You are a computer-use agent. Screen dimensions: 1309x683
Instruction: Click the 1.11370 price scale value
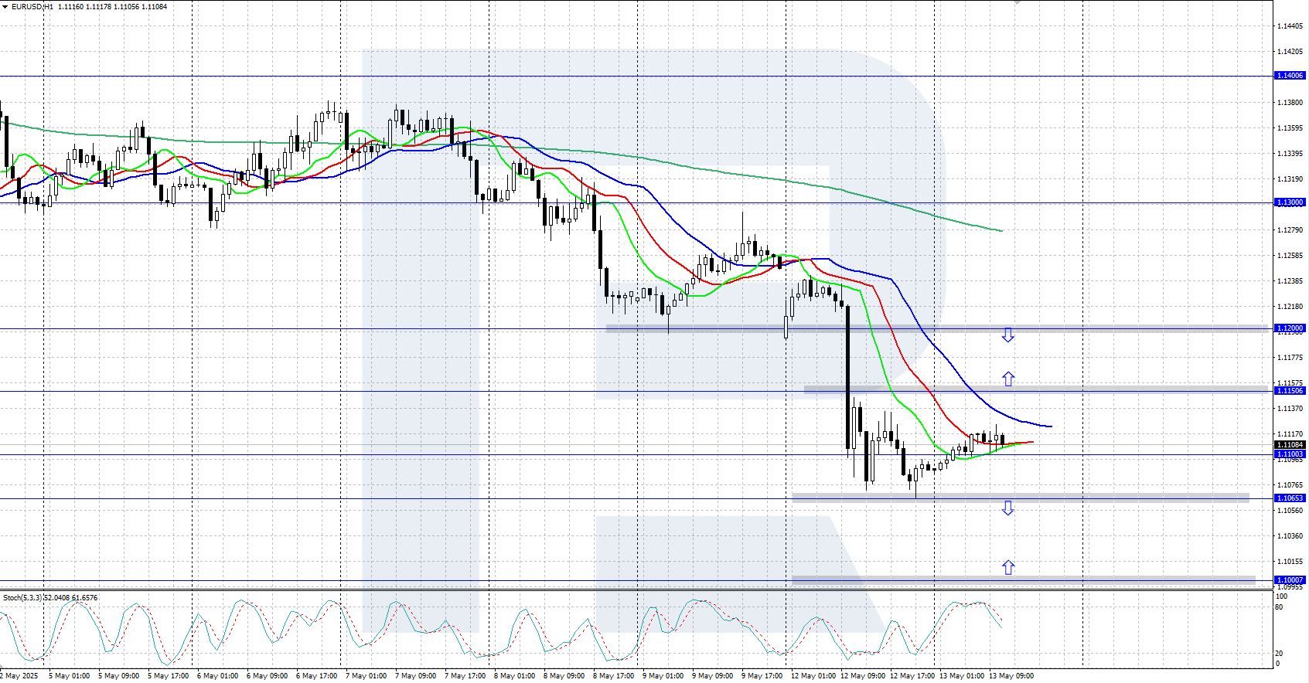1290,409
